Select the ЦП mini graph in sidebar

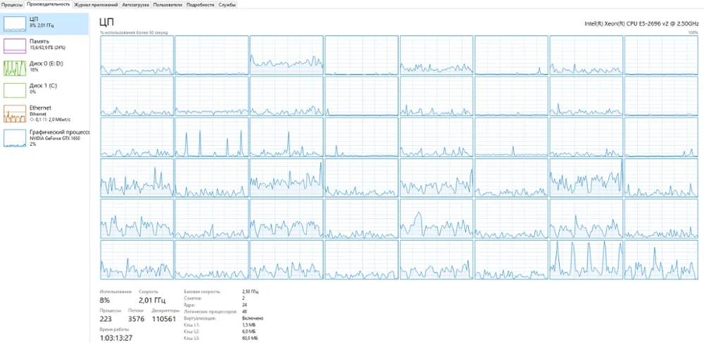pyautogui.click(x=15, y=24)
